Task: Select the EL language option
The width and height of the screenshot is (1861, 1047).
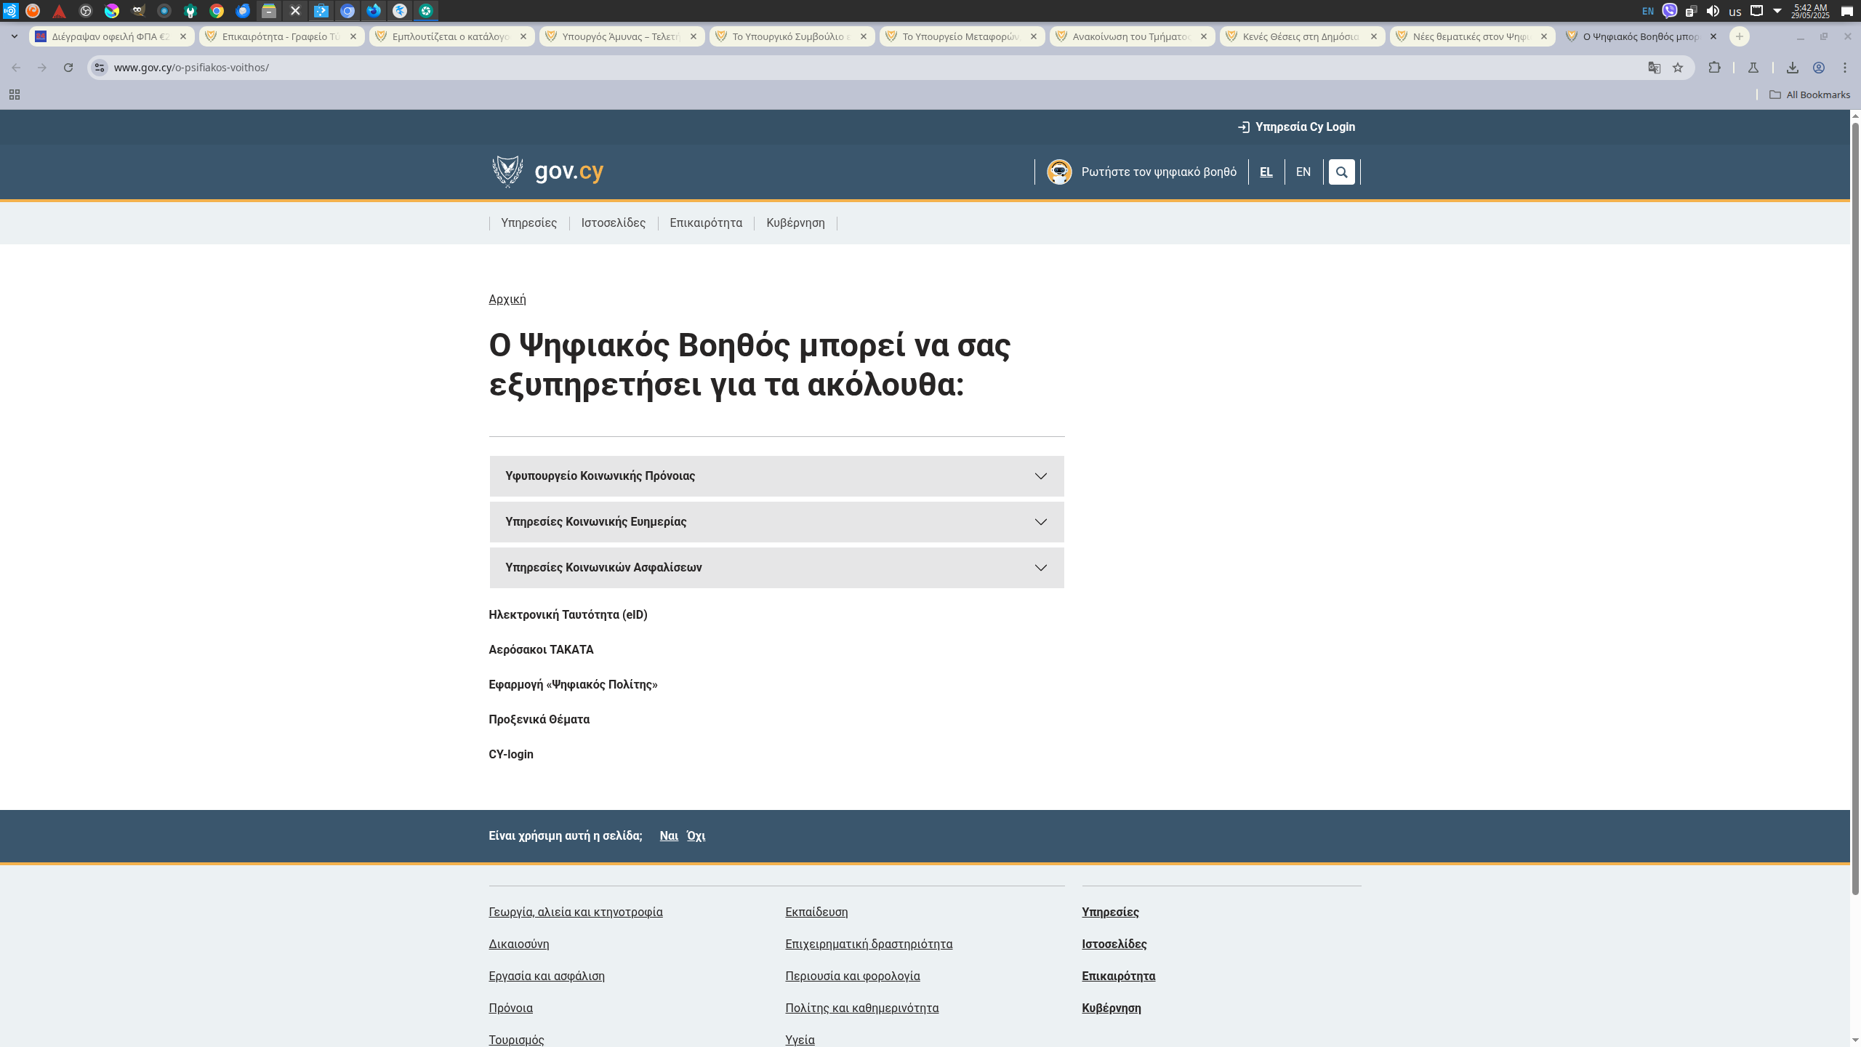Action: [1266, 172]
